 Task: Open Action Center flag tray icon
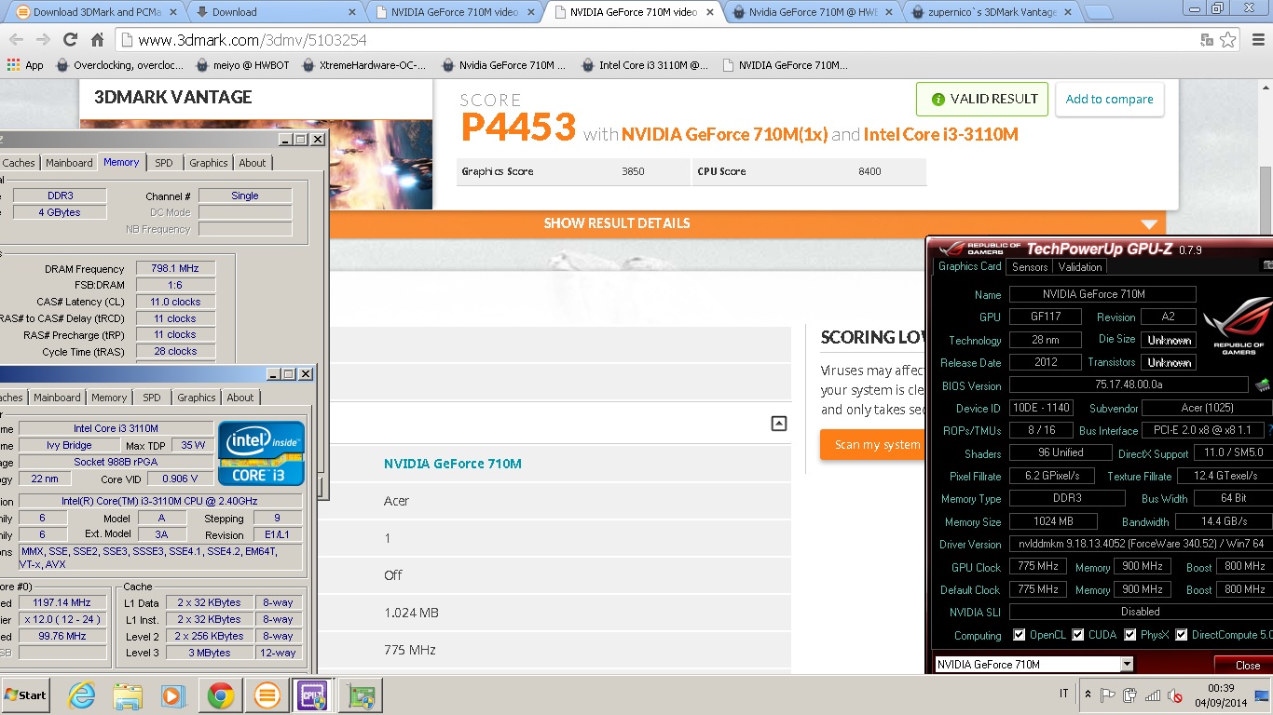[x=1108, y=695]
